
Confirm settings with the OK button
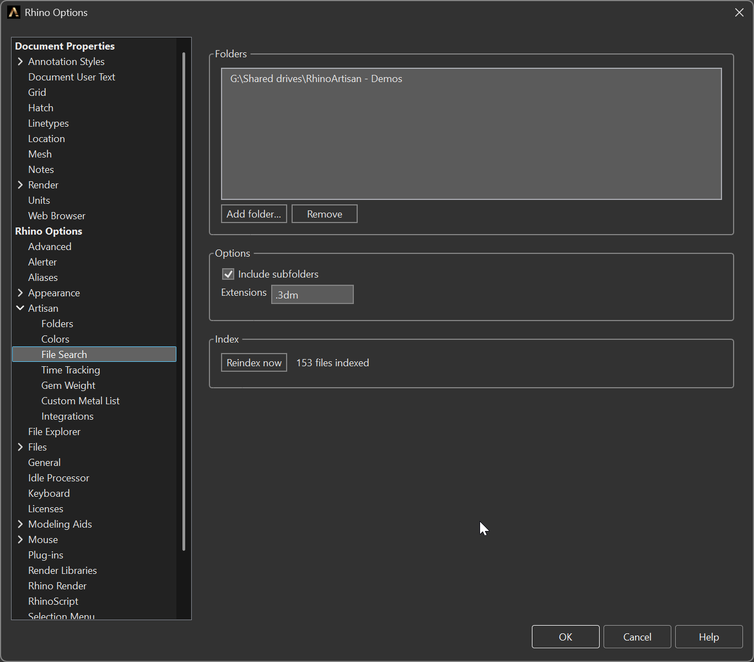tap(565, 637)
